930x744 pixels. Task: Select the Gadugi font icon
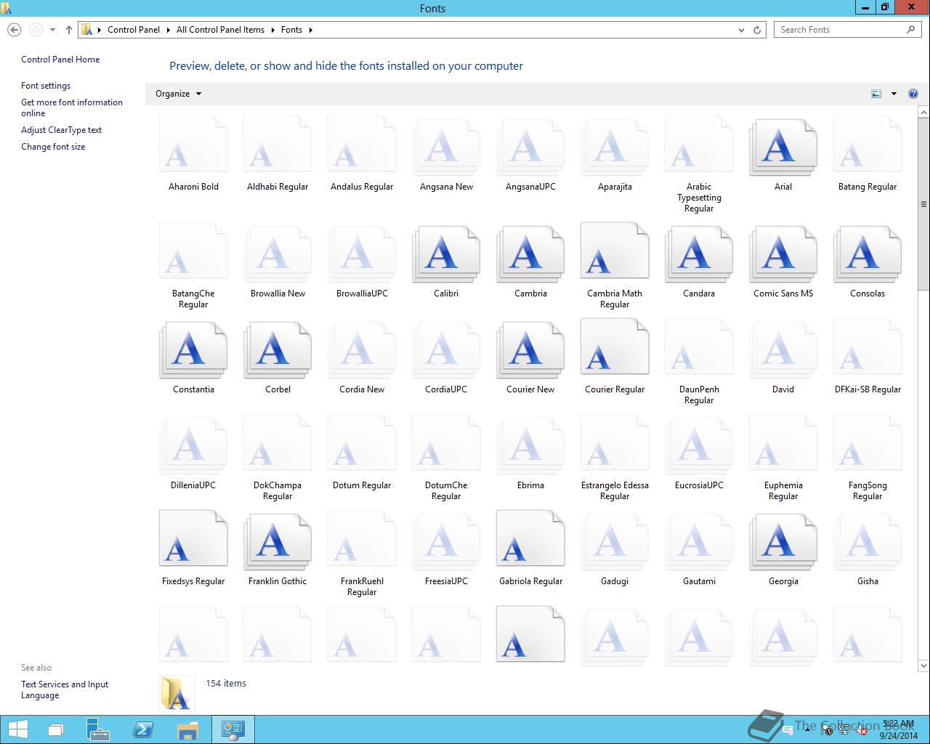[615, 543]
